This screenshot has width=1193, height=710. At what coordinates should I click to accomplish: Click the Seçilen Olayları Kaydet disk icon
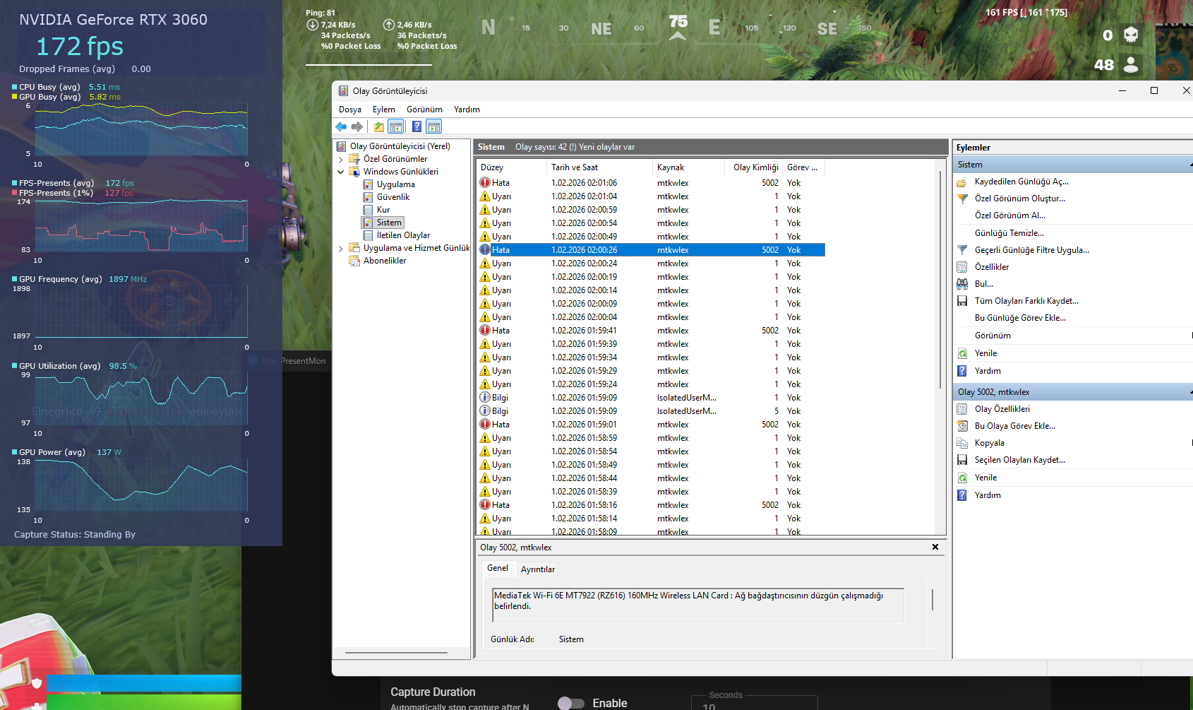pyautogui.click(x=961, y=460)
